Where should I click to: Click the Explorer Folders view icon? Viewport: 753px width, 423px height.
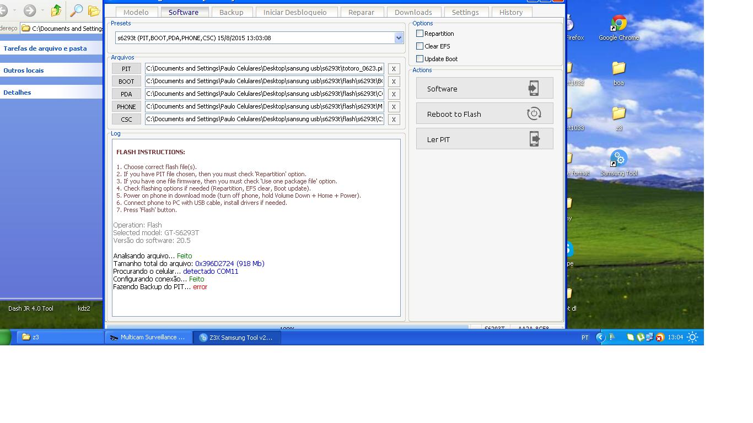[x=95, y=10]
